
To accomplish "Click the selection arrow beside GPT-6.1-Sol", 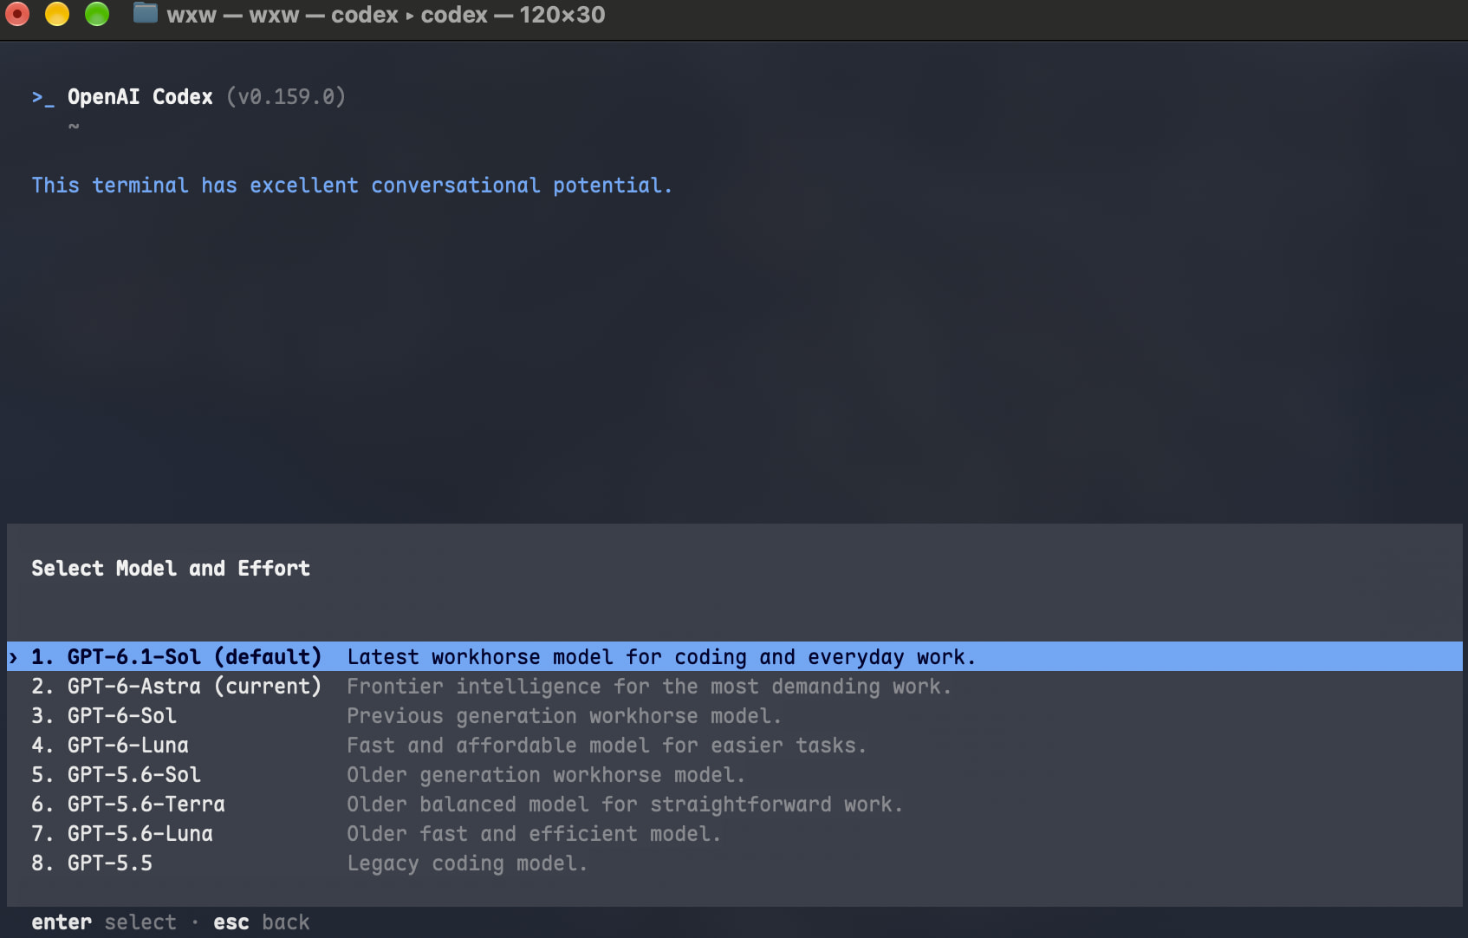I will [x=13, y=657].
